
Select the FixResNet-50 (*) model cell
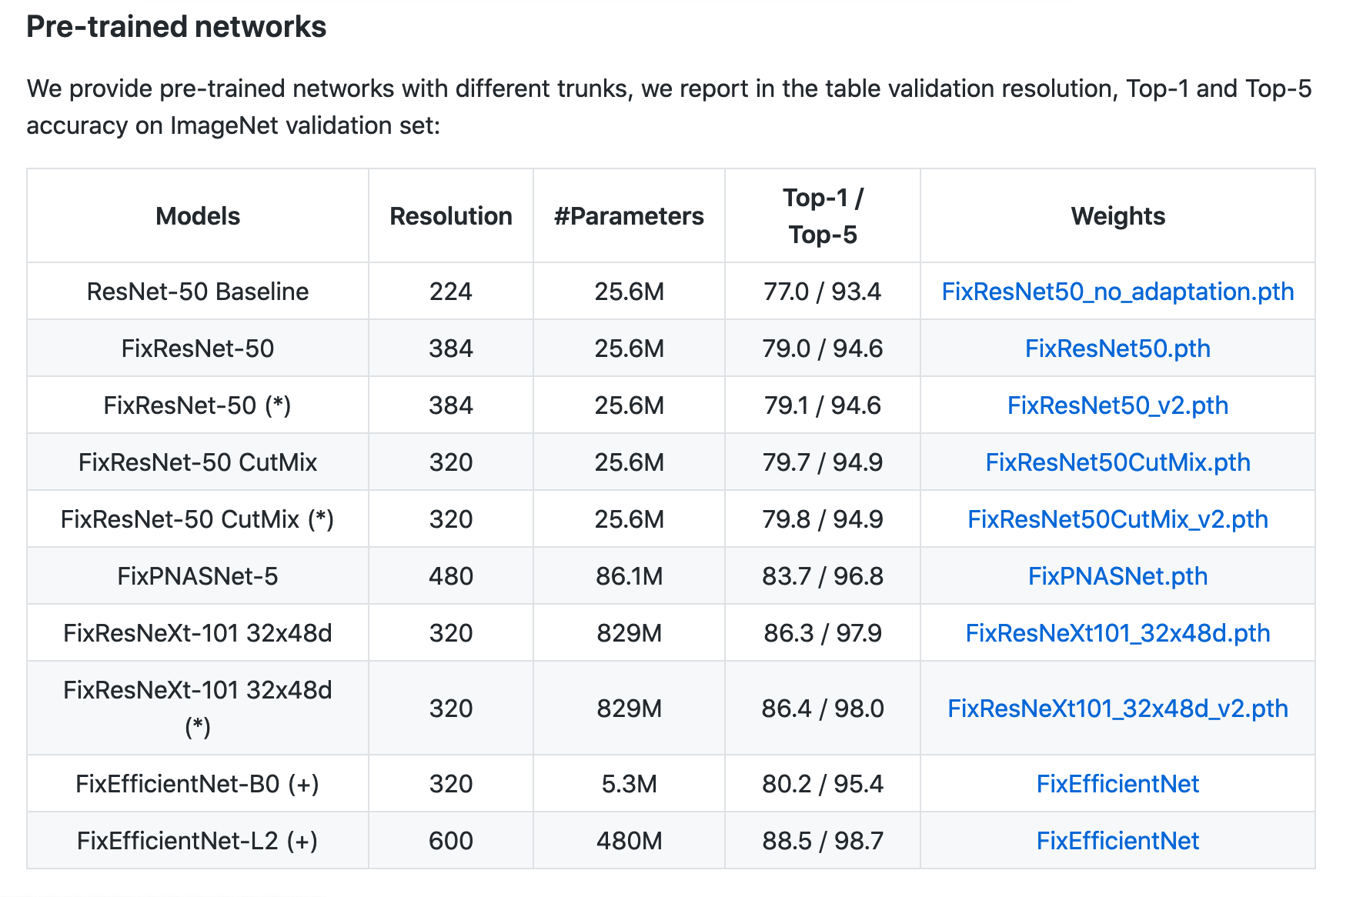pyautogui.click(x=198, y=405)
